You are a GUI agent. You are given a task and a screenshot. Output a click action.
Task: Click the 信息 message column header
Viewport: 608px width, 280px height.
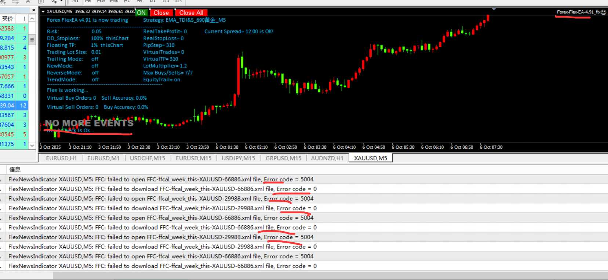tap(15, 169)
